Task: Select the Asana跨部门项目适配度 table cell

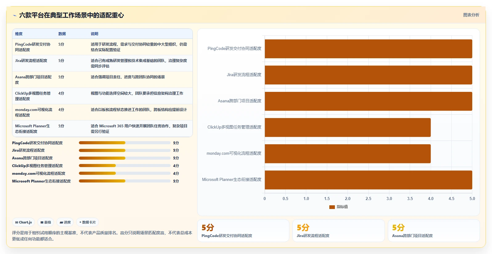Action: [34, 80]
